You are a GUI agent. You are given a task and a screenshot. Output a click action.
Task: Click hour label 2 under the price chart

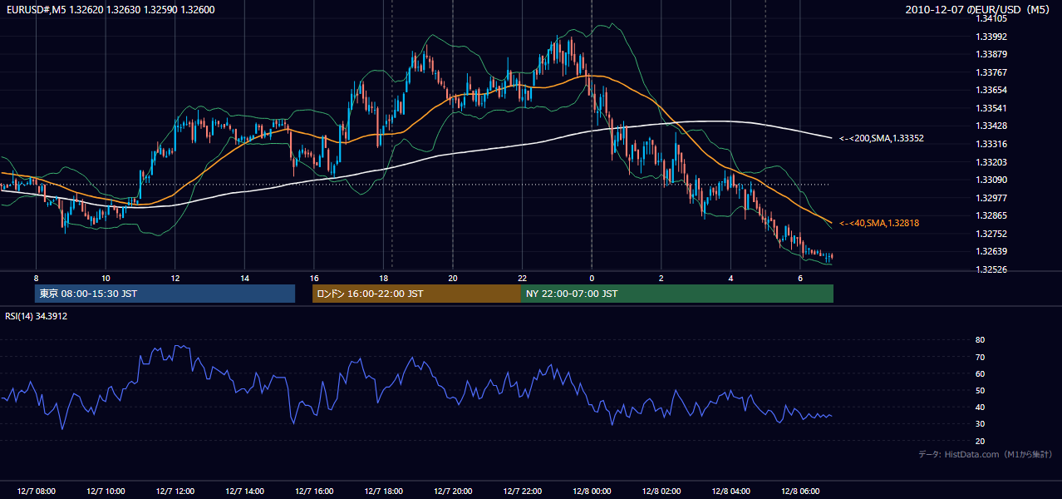(661, 278)
